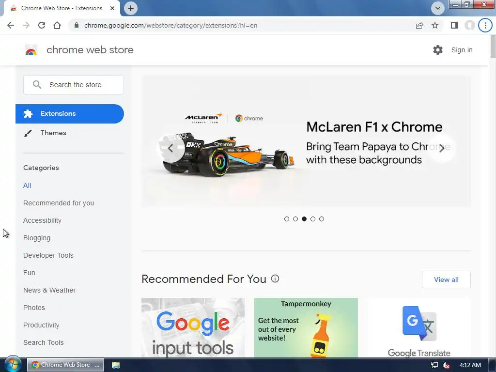The height and width of the screenshot is (372, 496).
Task: Open the Google Input Tools card
Action: coord(193,327)
